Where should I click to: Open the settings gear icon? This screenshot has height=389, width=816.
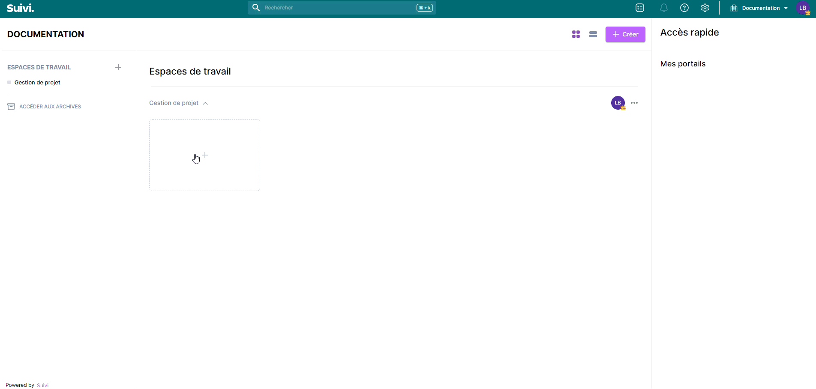click(705, 8)
